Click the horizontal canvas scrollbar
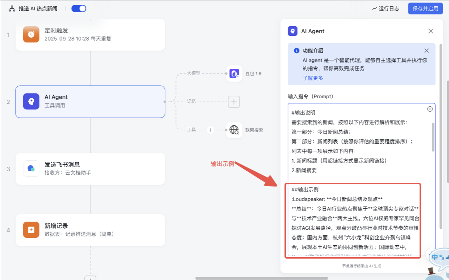The width and height of the screenshot is (449, 280). (261, 278)
